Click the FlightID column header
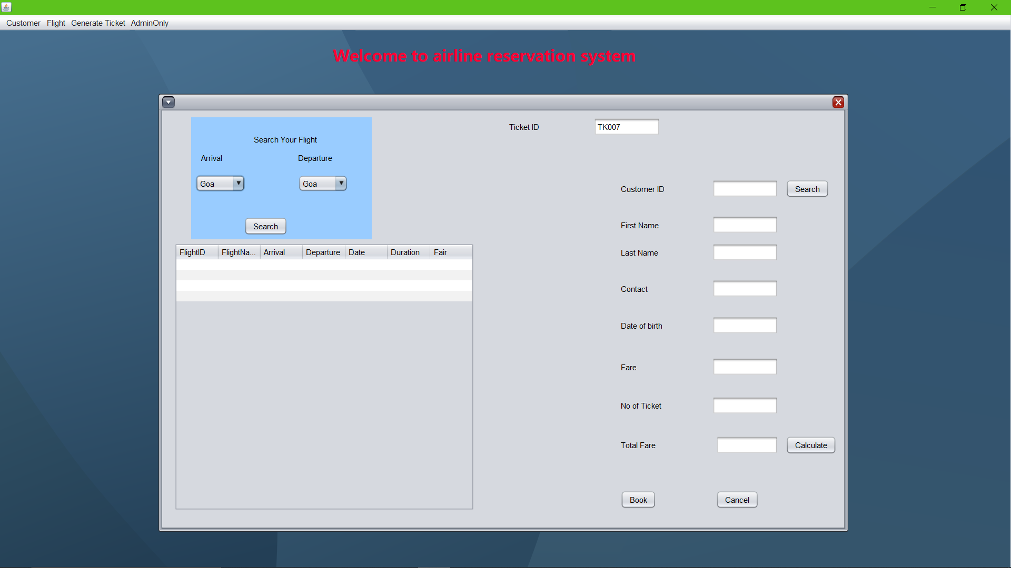The image size is (1011, 568). [195, 252]
